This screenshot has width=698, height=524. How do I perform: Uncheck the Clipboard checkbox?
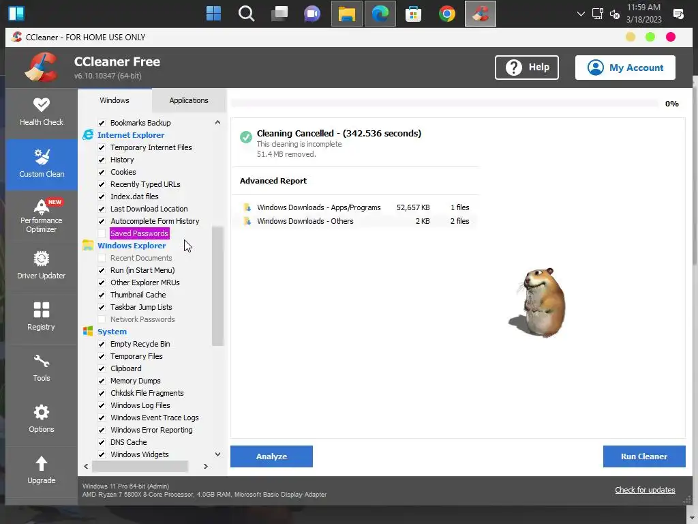[x=102, y=368]
